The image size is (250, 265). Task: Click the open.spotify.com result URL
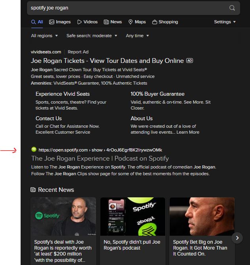point(100,150)
